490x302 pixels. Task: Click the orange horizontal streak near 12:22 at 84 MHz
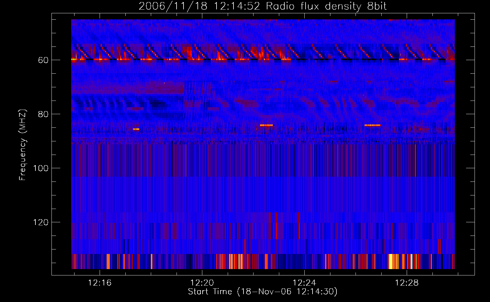[x=266, y=125]
